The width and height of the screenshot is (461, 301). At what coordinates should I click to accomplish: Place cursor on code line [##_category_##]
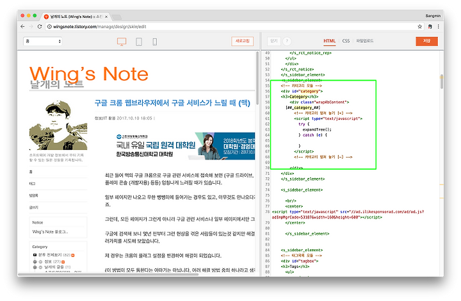303,108
